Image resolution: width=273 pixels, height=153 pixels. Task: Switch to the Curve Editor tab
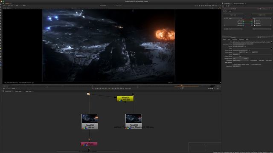point(18,91)
